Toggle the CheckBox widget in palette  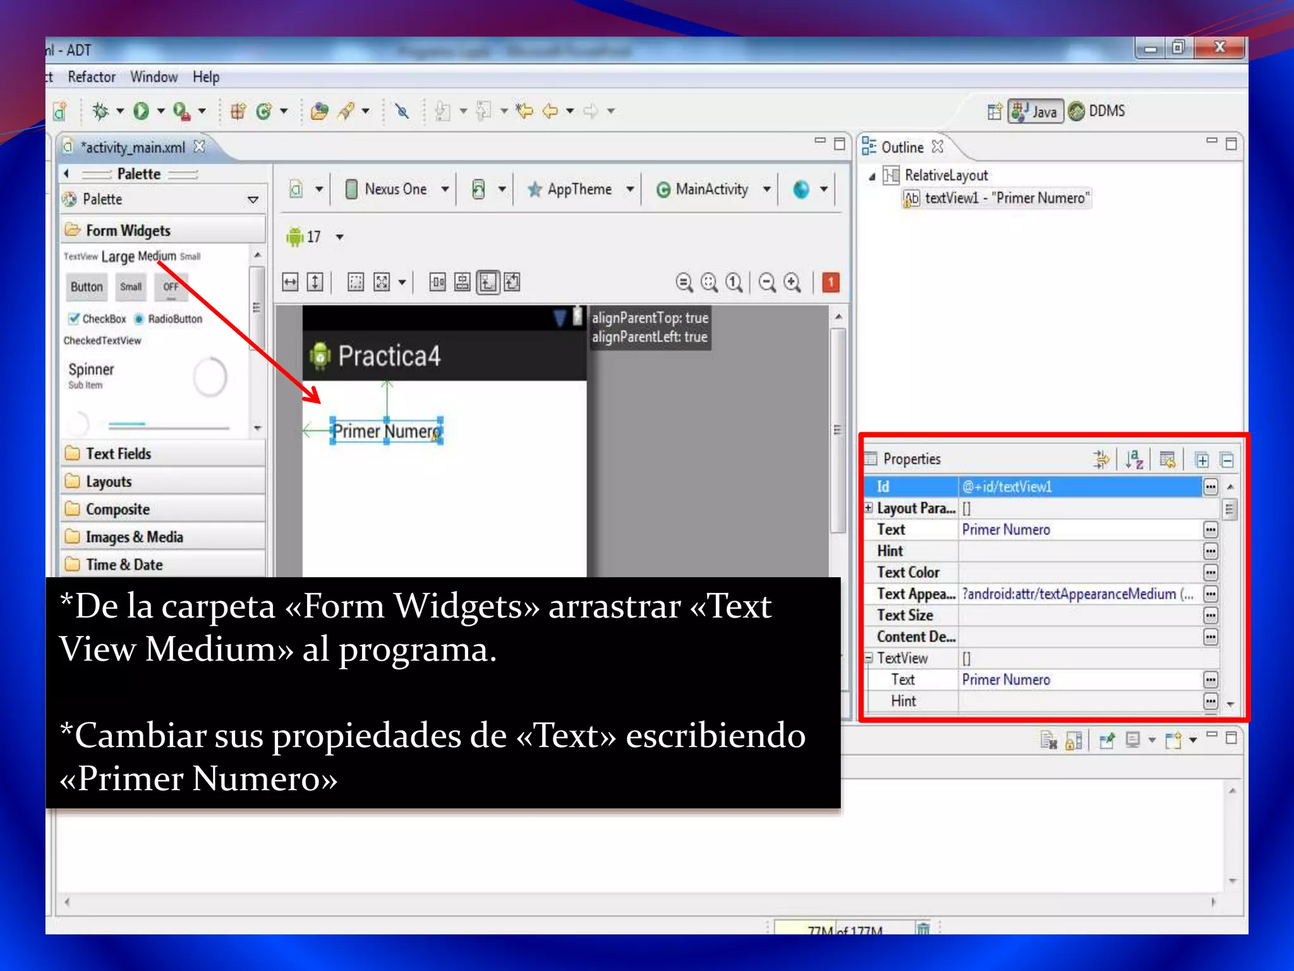(97, 319)
